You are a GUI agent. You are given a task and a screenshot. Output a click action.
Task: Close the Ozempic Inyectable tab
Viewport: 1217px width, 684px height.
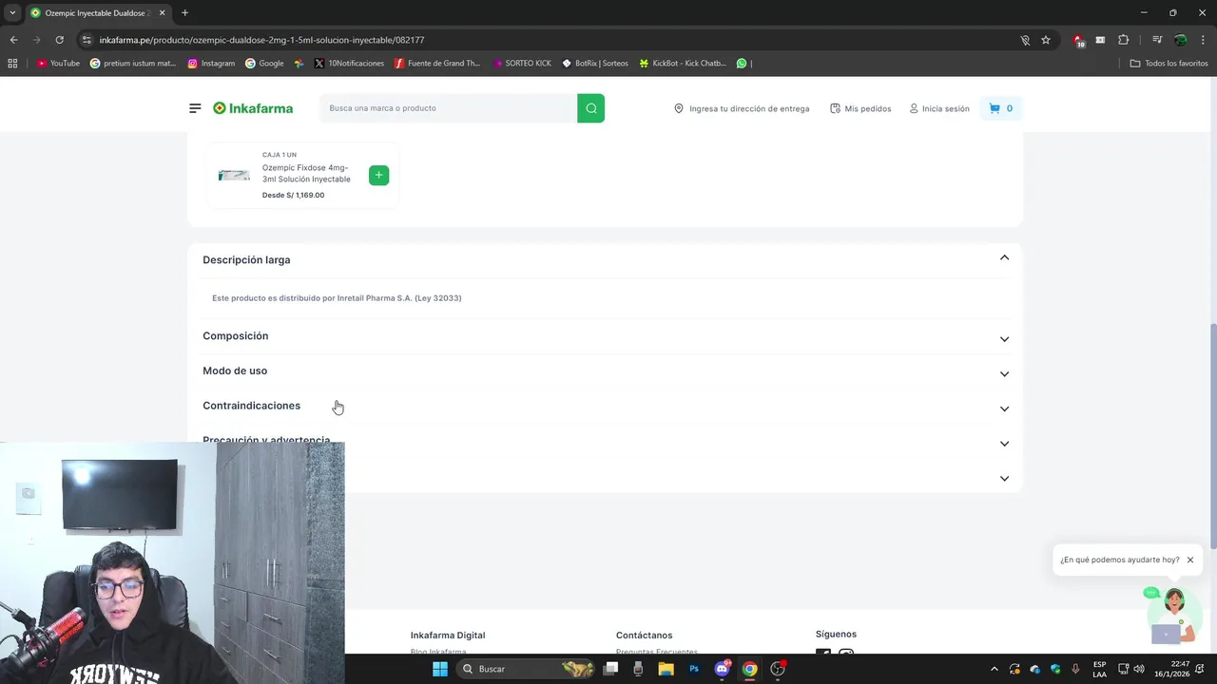(x=163, y=12)
